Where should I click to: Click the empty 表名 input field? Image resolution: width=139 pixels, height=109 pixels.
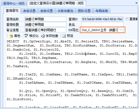pyautogui.click(x=103, y=25)
